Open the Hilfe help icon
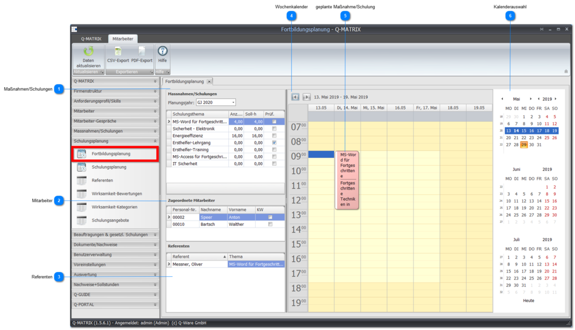575x330 pixels. (x=162, y=51)
